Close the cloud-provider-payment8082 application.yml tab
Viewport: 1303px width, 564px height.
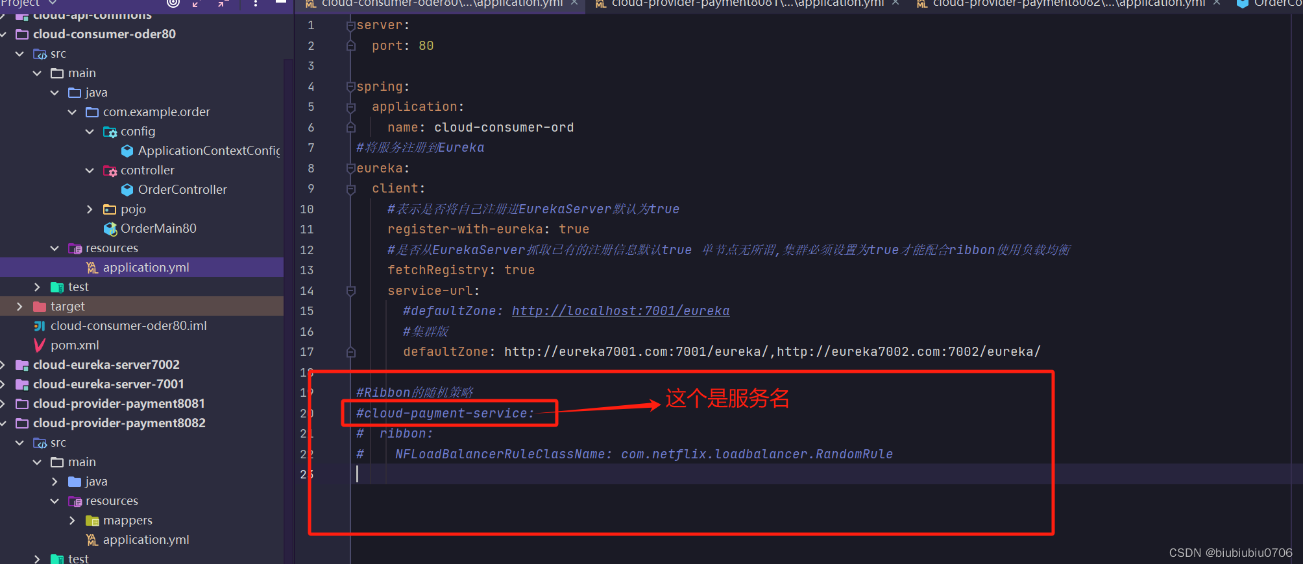(1217, 3)
